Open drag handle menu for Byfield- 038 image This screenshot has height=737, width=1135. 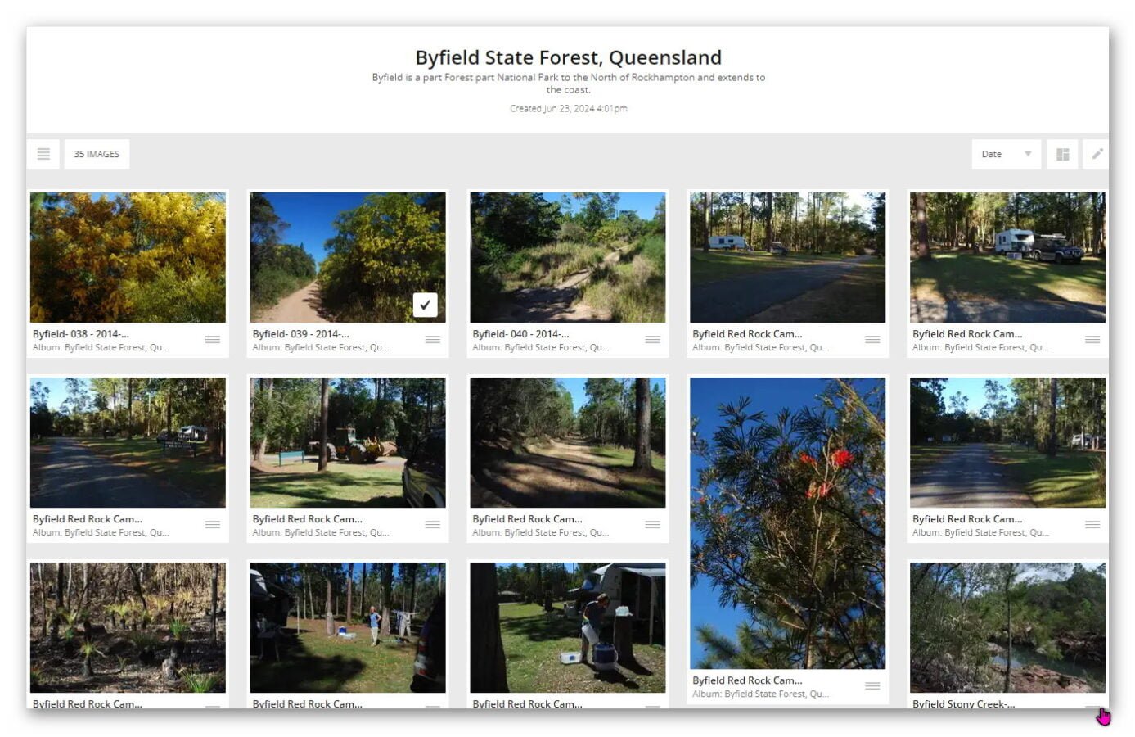coord(213,340)
